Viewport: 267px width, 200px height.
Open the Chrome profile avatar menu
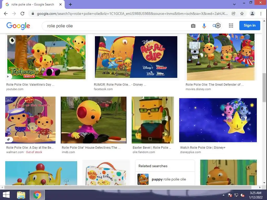(x=252, y=14)
